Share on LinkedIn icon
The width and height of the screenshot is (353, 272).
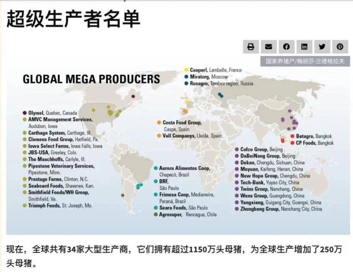click(x=304, y=47)
